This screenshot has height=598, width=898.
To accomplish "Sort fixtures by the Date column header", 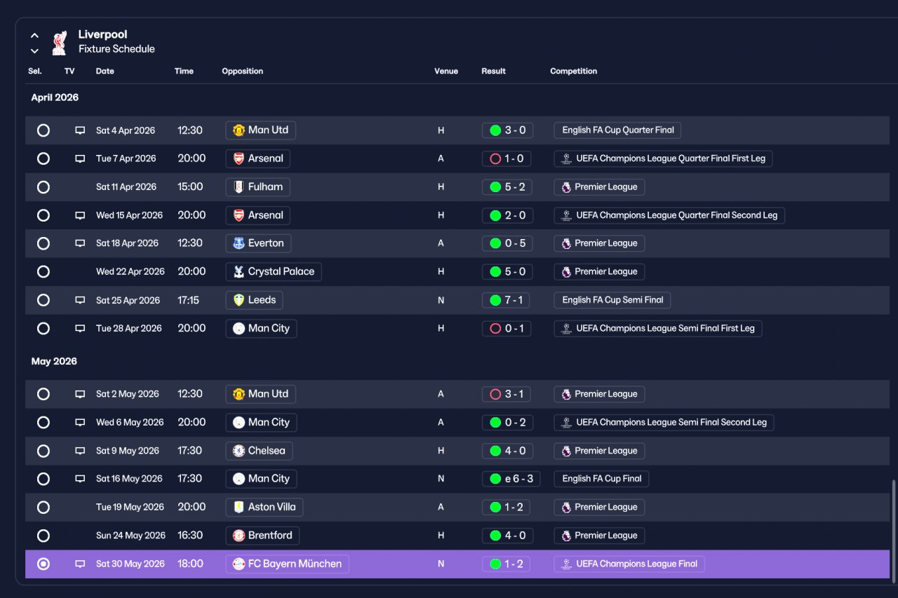I will click(105, 71).
